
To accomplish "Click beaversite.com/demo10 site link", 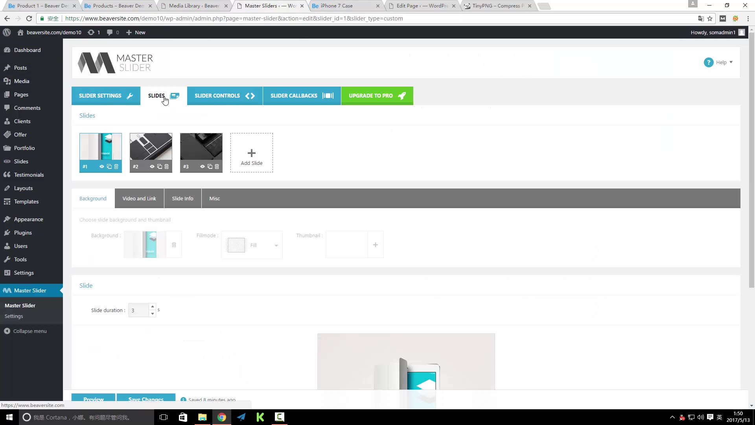I will (x=49, y=32).
